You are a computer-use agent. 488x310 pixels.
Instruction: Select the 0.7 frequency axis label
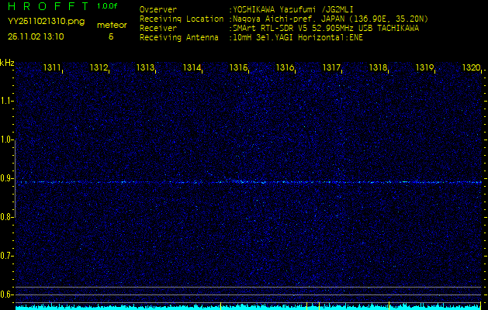(x=7, y=256)
